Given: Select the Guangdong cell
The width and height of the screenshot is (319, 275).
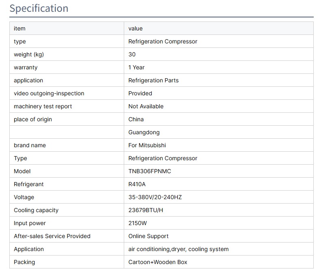Looking at the screenshot, I should 144,132.
